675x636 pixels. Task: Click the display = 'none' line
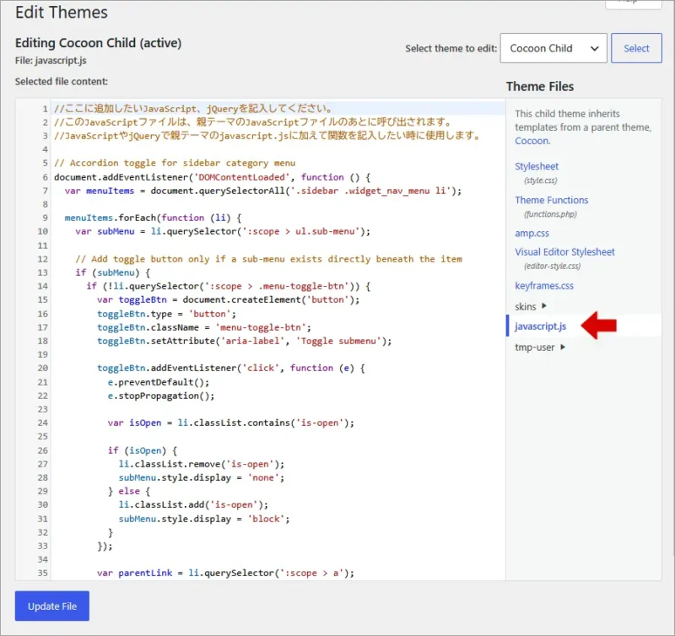202,477
